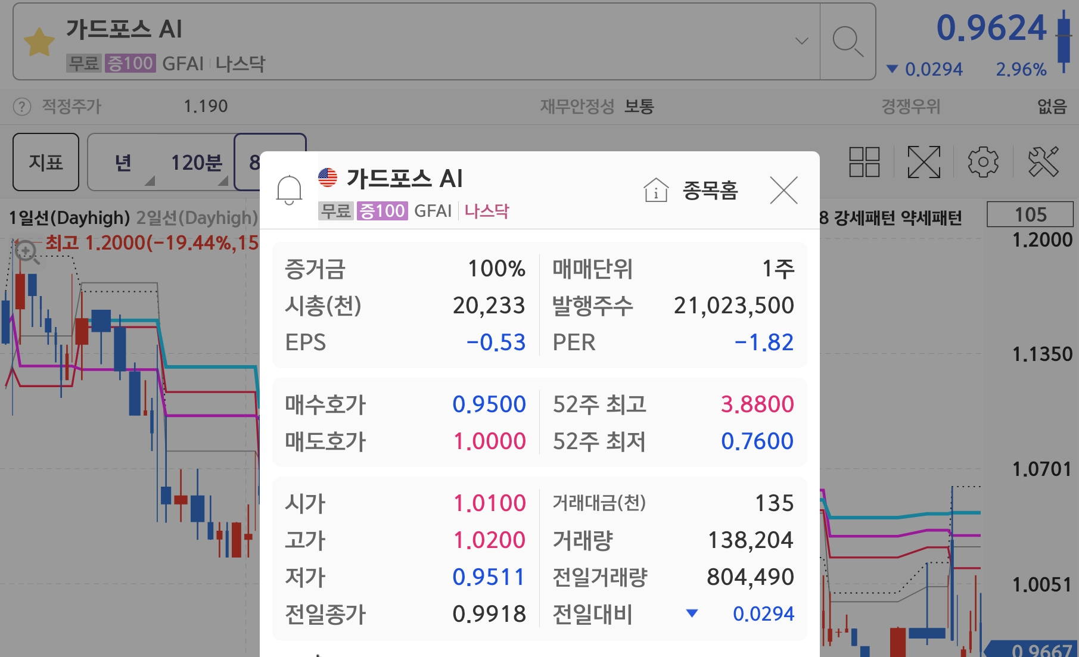Zoom chart with magnifier icon
The height and width of the screenshot is (657, 1079).
click(26, 252)
